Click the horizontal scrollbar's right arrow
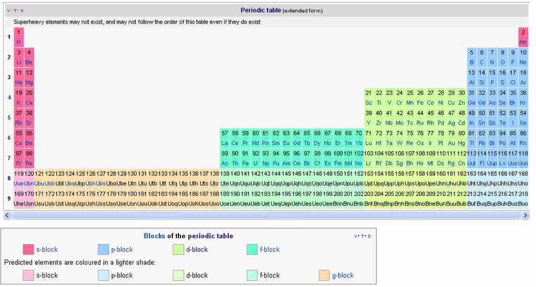This screenshot has height=287, width=536. click(526, 215)
